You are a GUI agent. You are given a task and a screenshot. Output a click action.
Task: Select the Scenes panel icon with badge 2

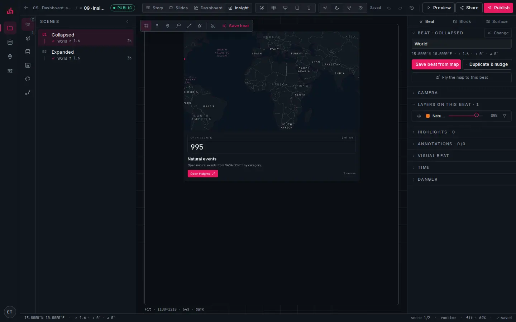[x=28, y=24]
